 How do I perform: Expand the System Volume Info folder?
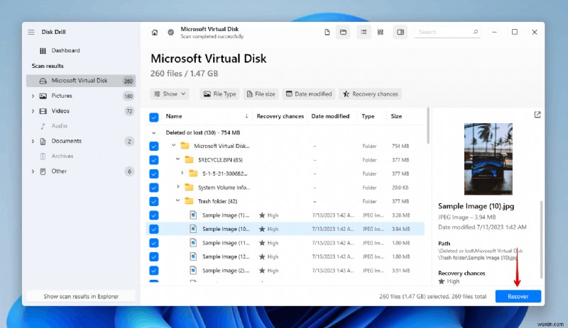tap(178, 187)
